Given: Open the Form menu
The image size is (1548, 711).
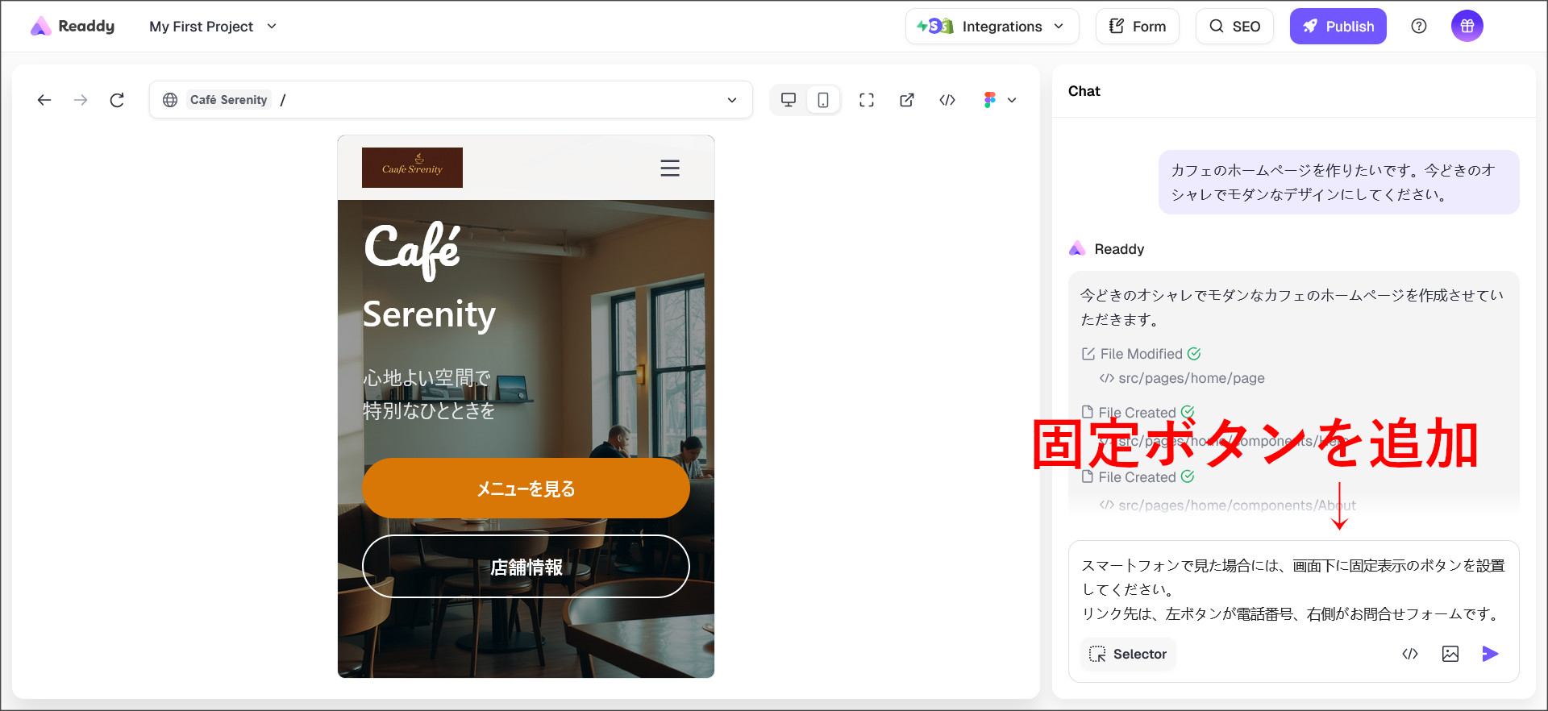Looking at the screenshot, I should (1137, 27).
